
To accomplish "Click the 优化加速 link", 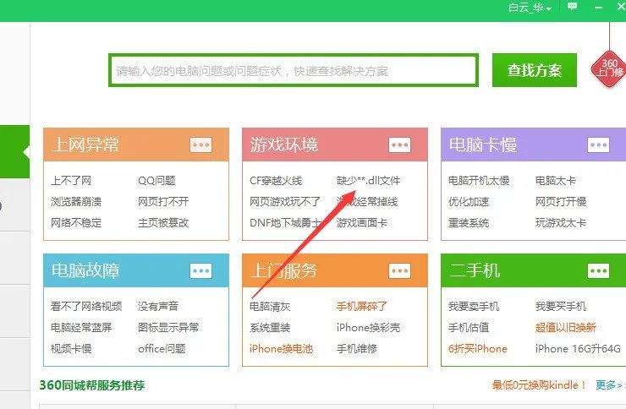I will point(469,202).
